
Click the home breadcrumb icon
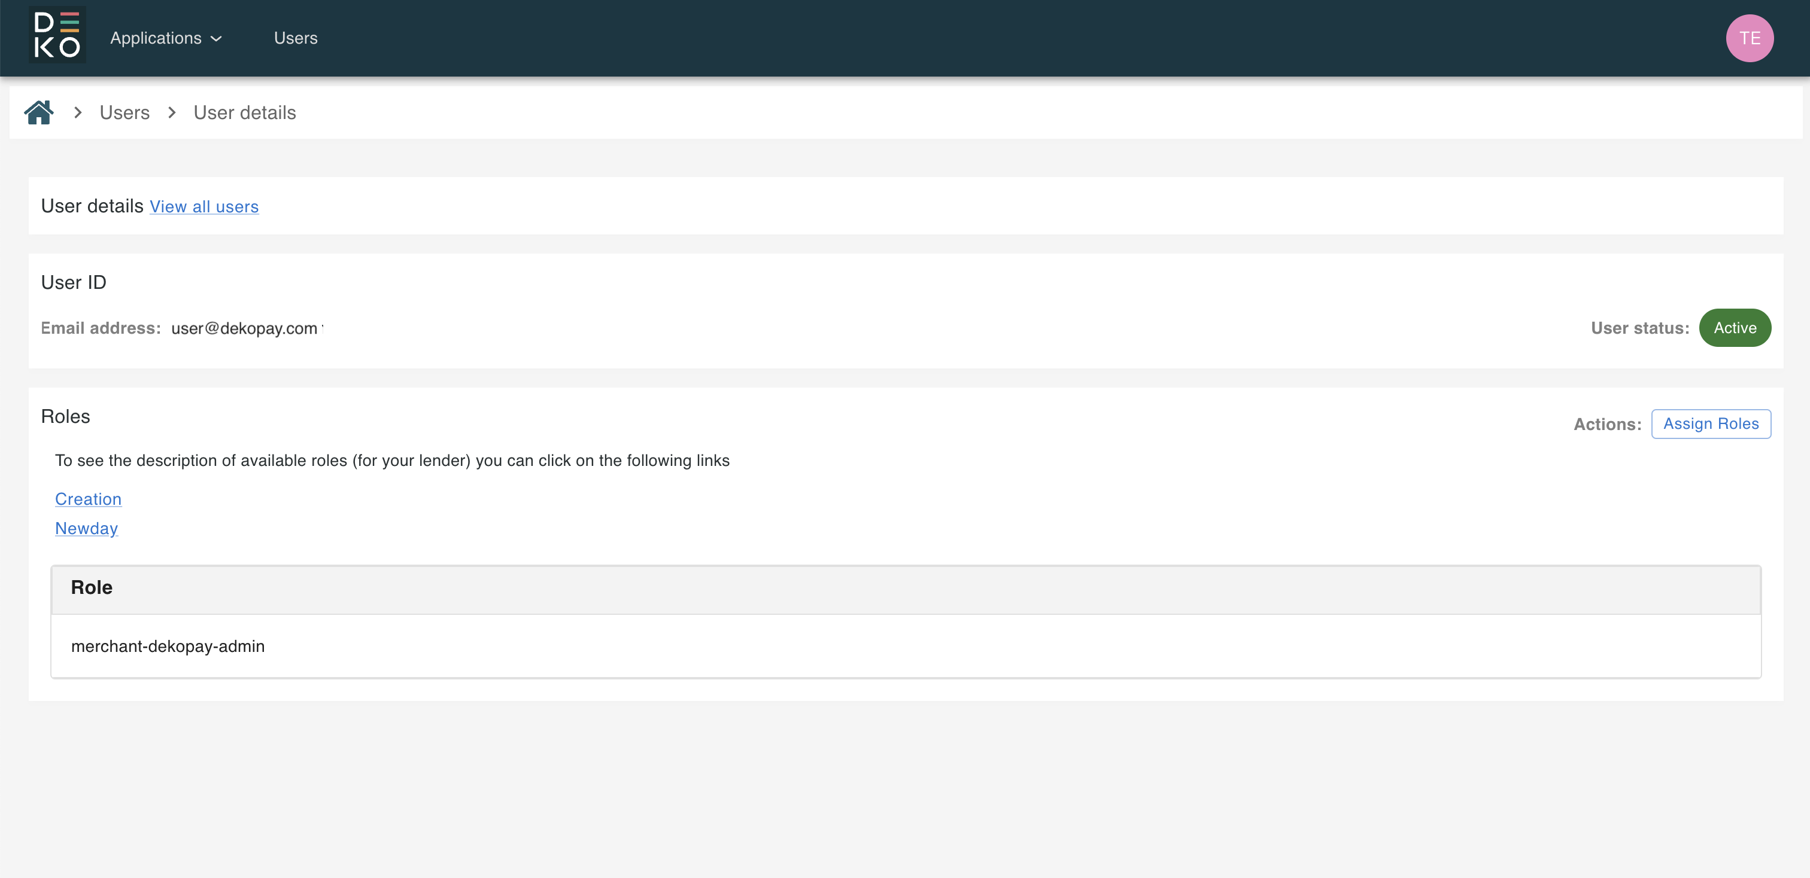pyautogui.click(x=39, y=112)
